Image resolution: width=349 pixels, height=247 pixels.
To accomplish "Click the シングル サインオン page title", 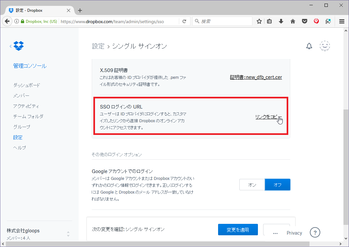I will click(139, 46).
